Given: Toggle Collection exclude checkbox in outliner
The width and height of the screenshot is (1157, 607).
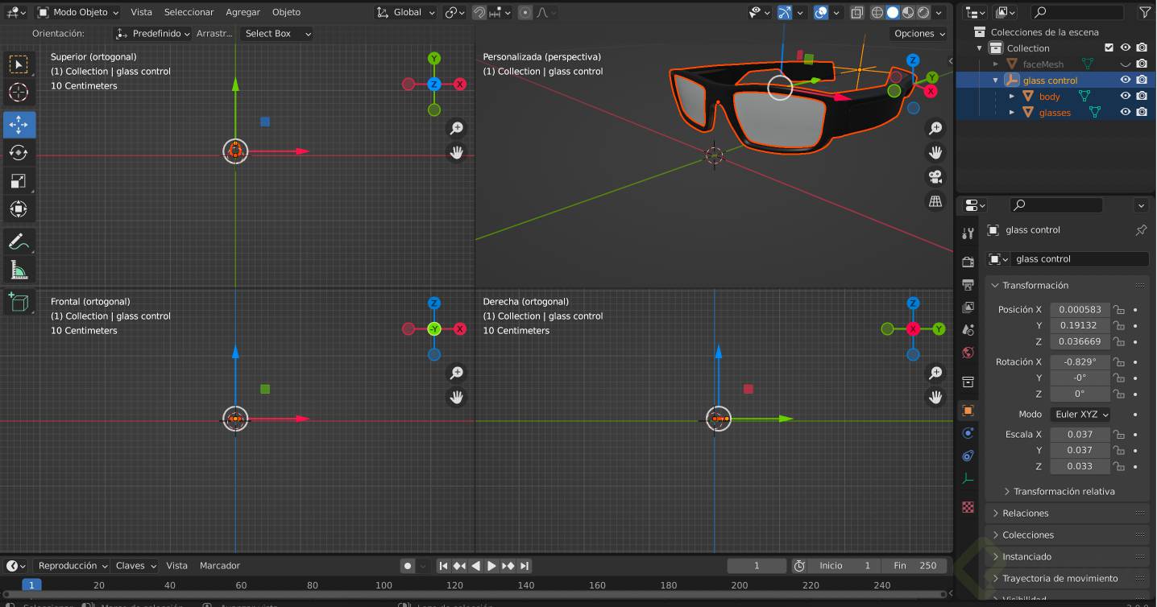Looking at the screenshot, I should click(1109, 48).
